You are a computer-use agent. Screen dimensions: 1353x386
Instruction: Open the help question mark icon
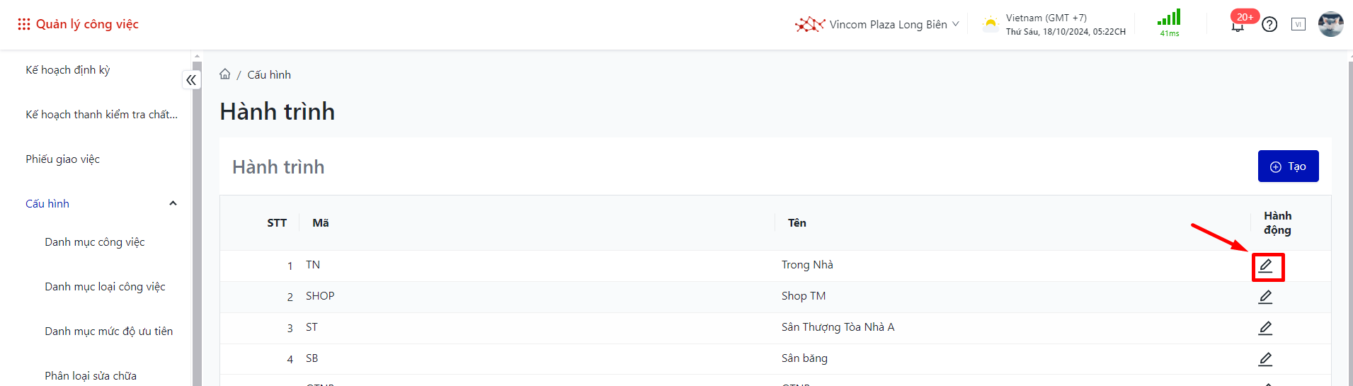[x=1269, y=25]
